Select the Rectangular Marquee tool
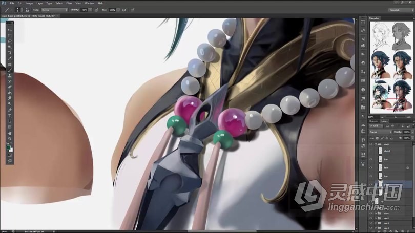 point(10,36)
